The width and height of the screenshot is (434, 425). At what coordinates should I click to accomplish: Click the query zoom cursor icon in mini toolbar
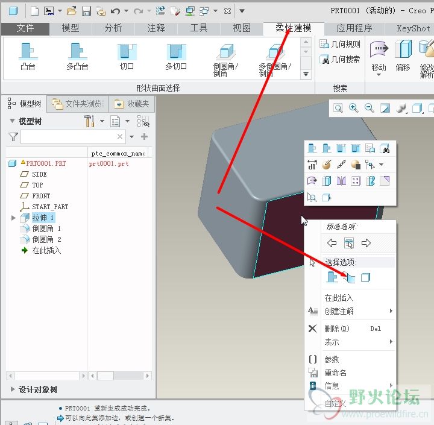312,197
